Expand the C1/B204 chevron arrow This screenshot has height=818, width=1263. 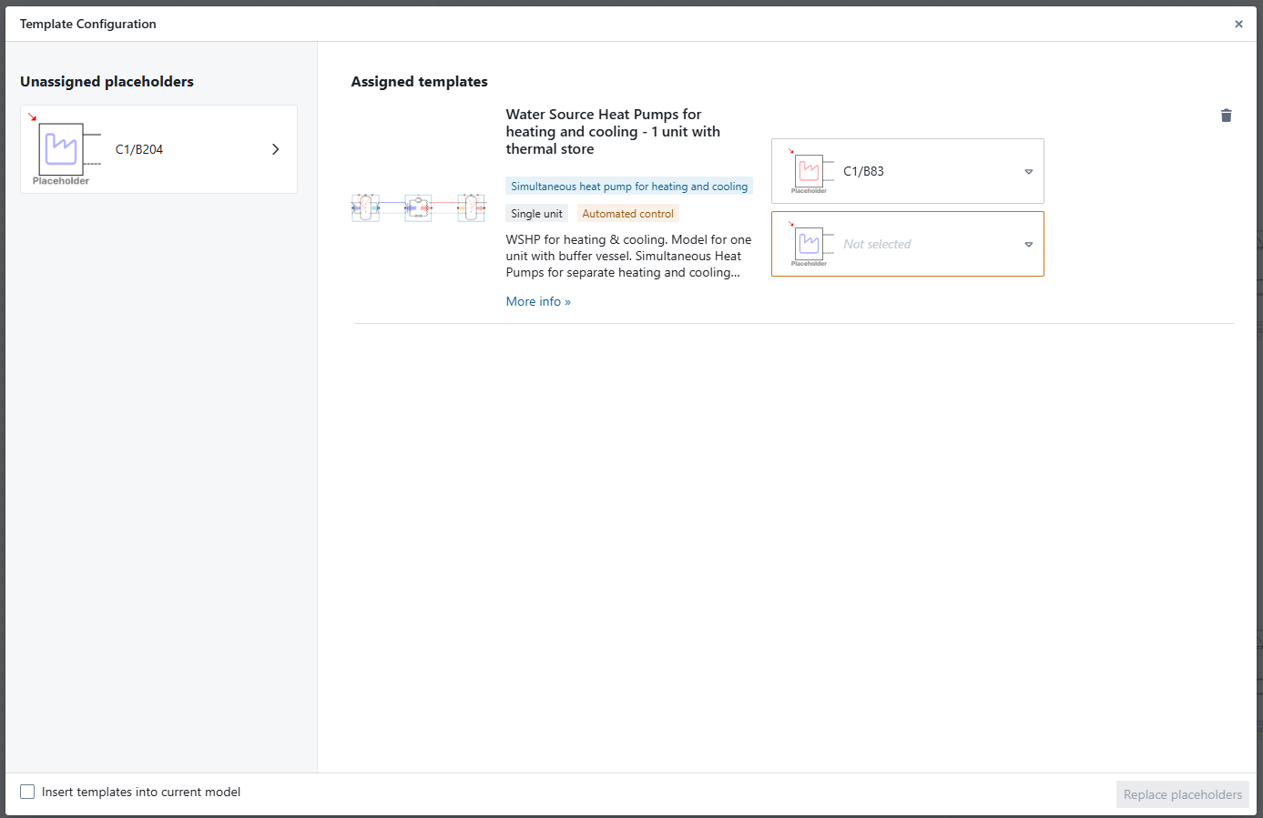[x=275, y=149]
